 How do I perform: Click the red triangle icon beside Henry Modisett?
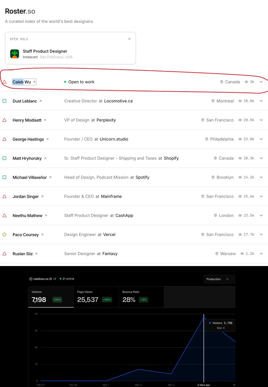coord(5,120)
